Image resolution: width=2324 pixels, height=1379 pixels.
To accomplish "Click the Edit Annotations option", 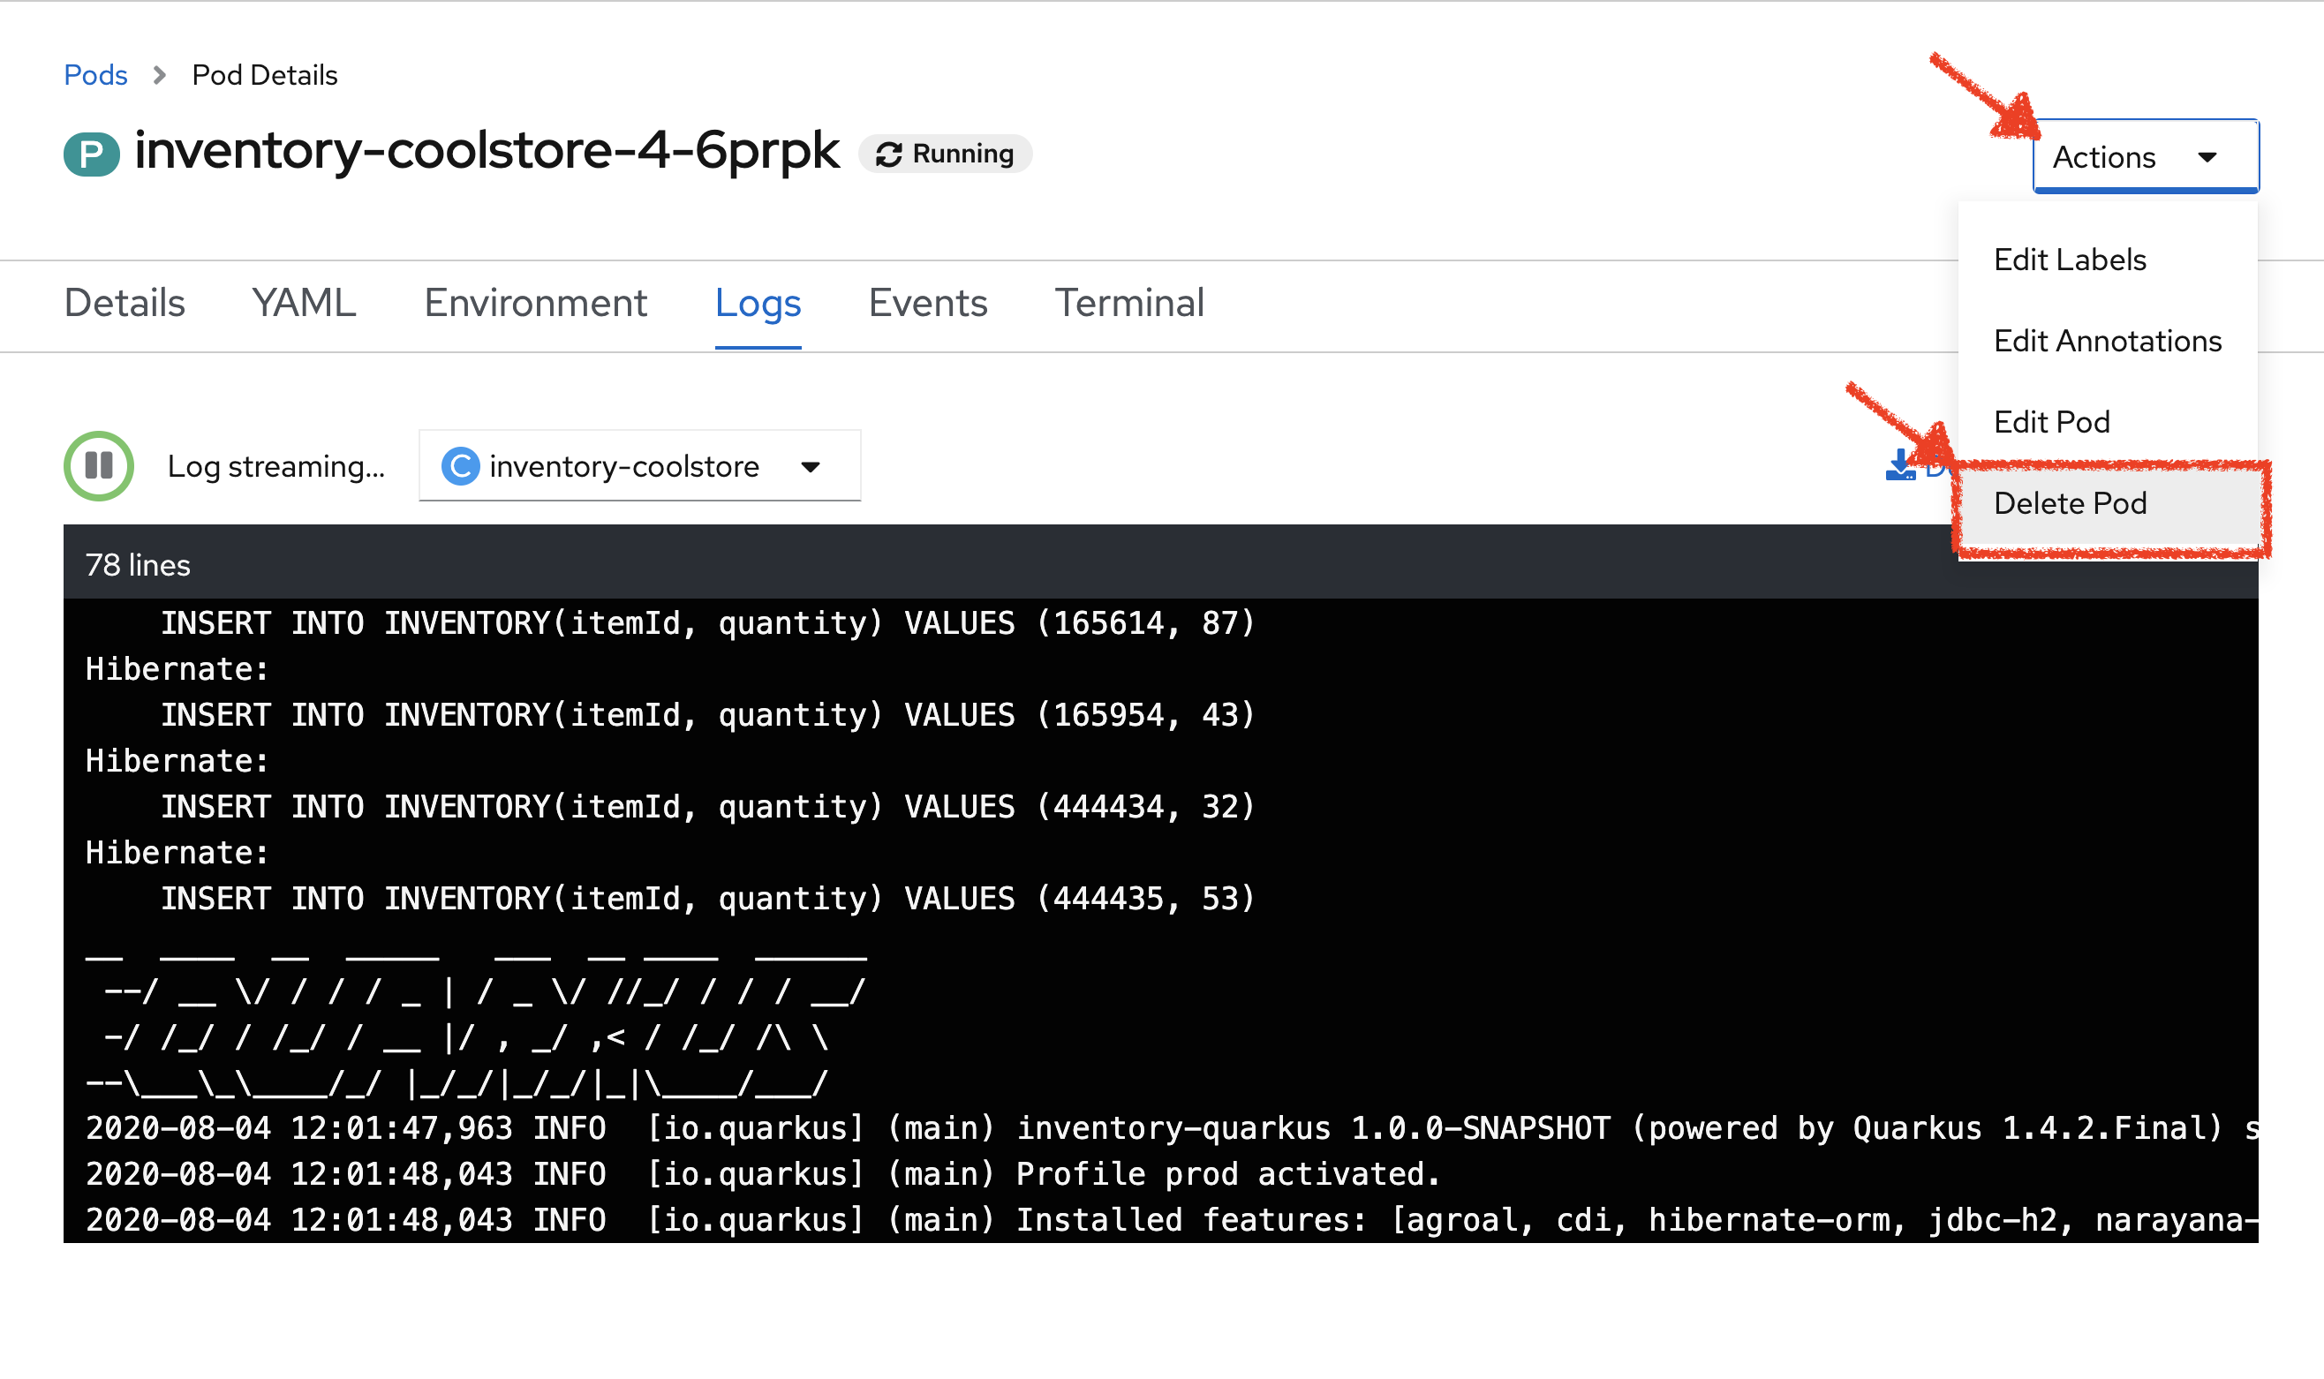I will 2106,340.
